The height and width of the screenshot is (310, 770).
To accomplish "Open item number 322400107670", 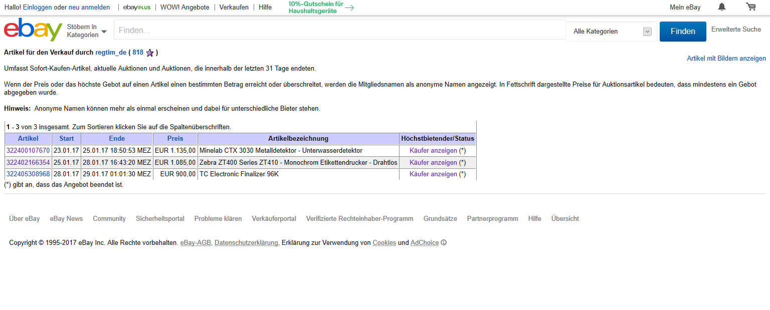I will click(x=28, y=151).
